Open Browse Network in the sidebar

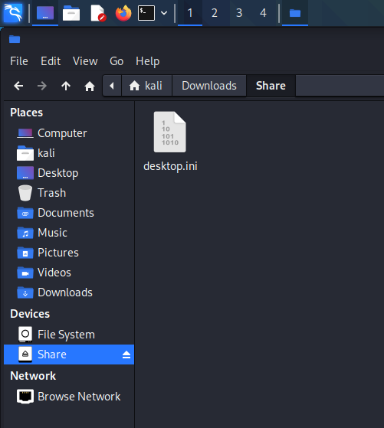69,397
